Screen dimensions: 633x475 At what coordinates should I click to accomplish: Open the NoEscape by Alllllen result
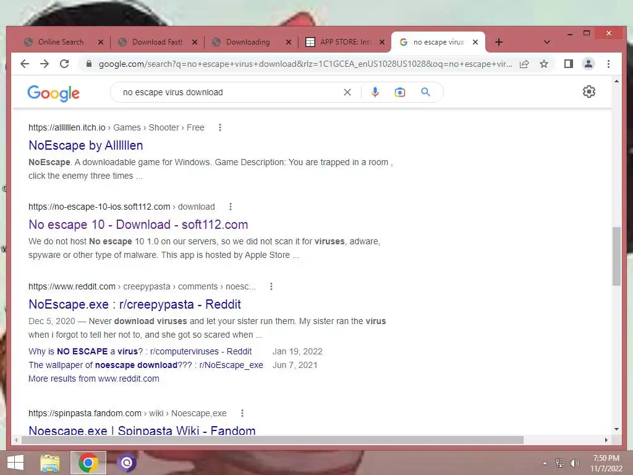point(85,145)
